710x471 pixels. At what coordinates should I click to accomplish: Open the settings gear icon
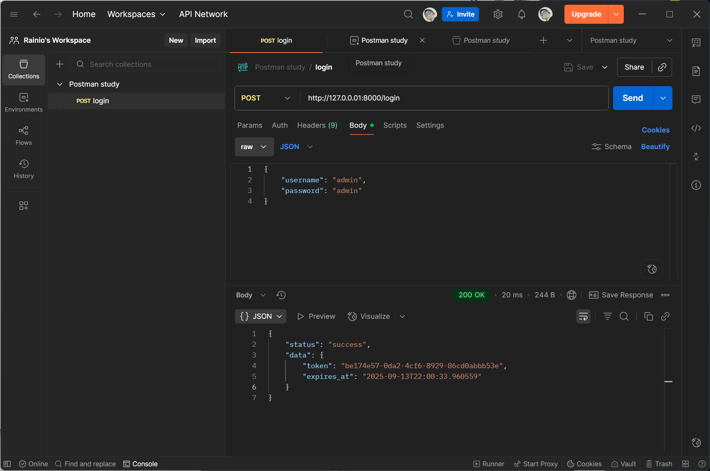(498, 14)
